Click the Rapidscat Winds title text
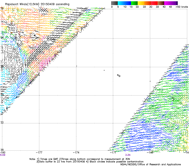This screenshot has height=166, width=189. click(x=37, y=4)
